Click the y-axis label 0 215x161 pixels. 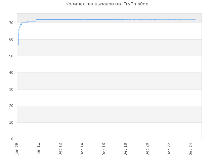pos(12,139)
